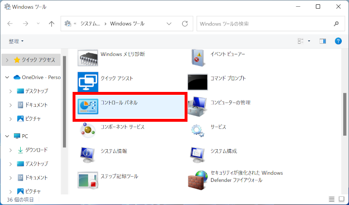Click the main file list scrollbar thumb

[345, 114]
